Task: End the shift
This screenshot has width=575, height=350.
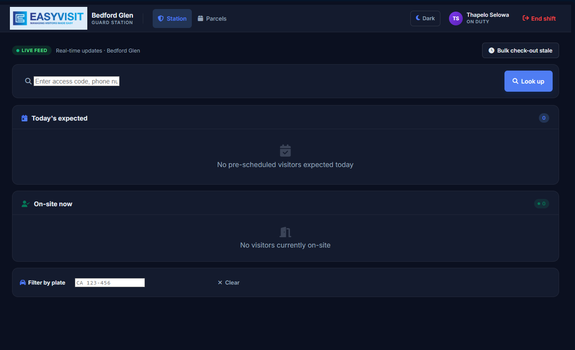Action: pos(539,19)
